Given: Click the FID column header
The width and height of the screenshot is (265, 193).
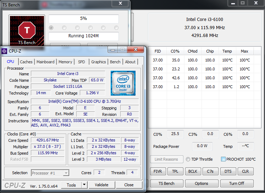Looking at the screenshot, I should (x=158, y=51).
